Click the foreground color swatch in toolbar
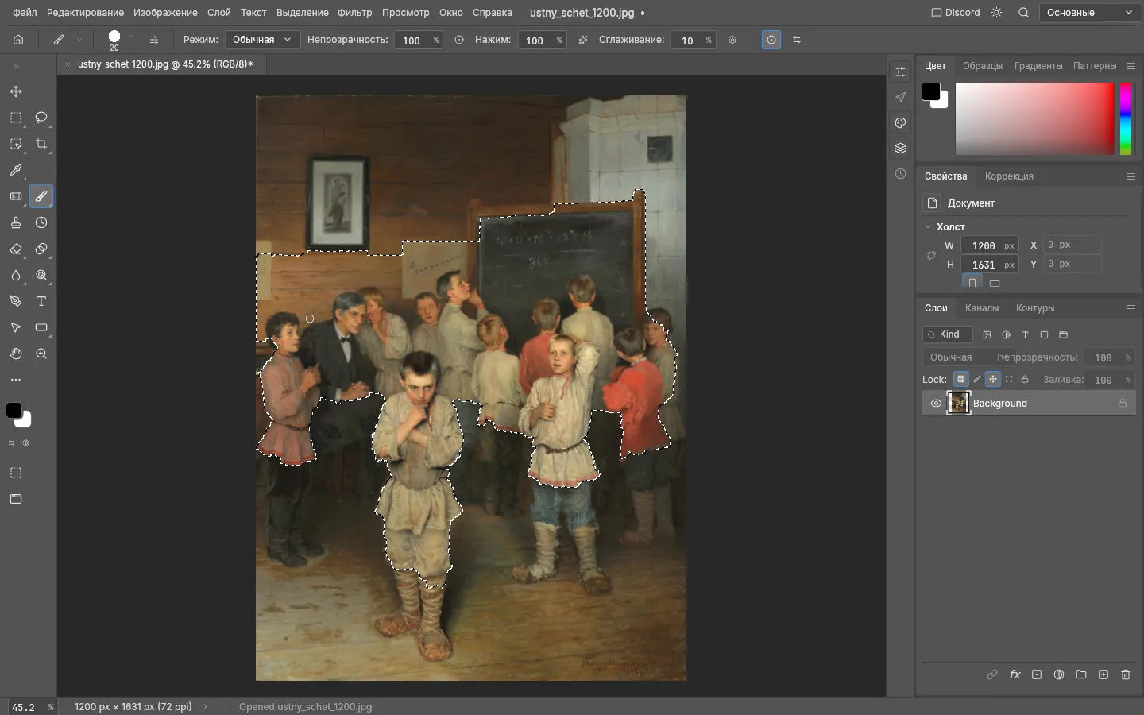 click(14, 410)
